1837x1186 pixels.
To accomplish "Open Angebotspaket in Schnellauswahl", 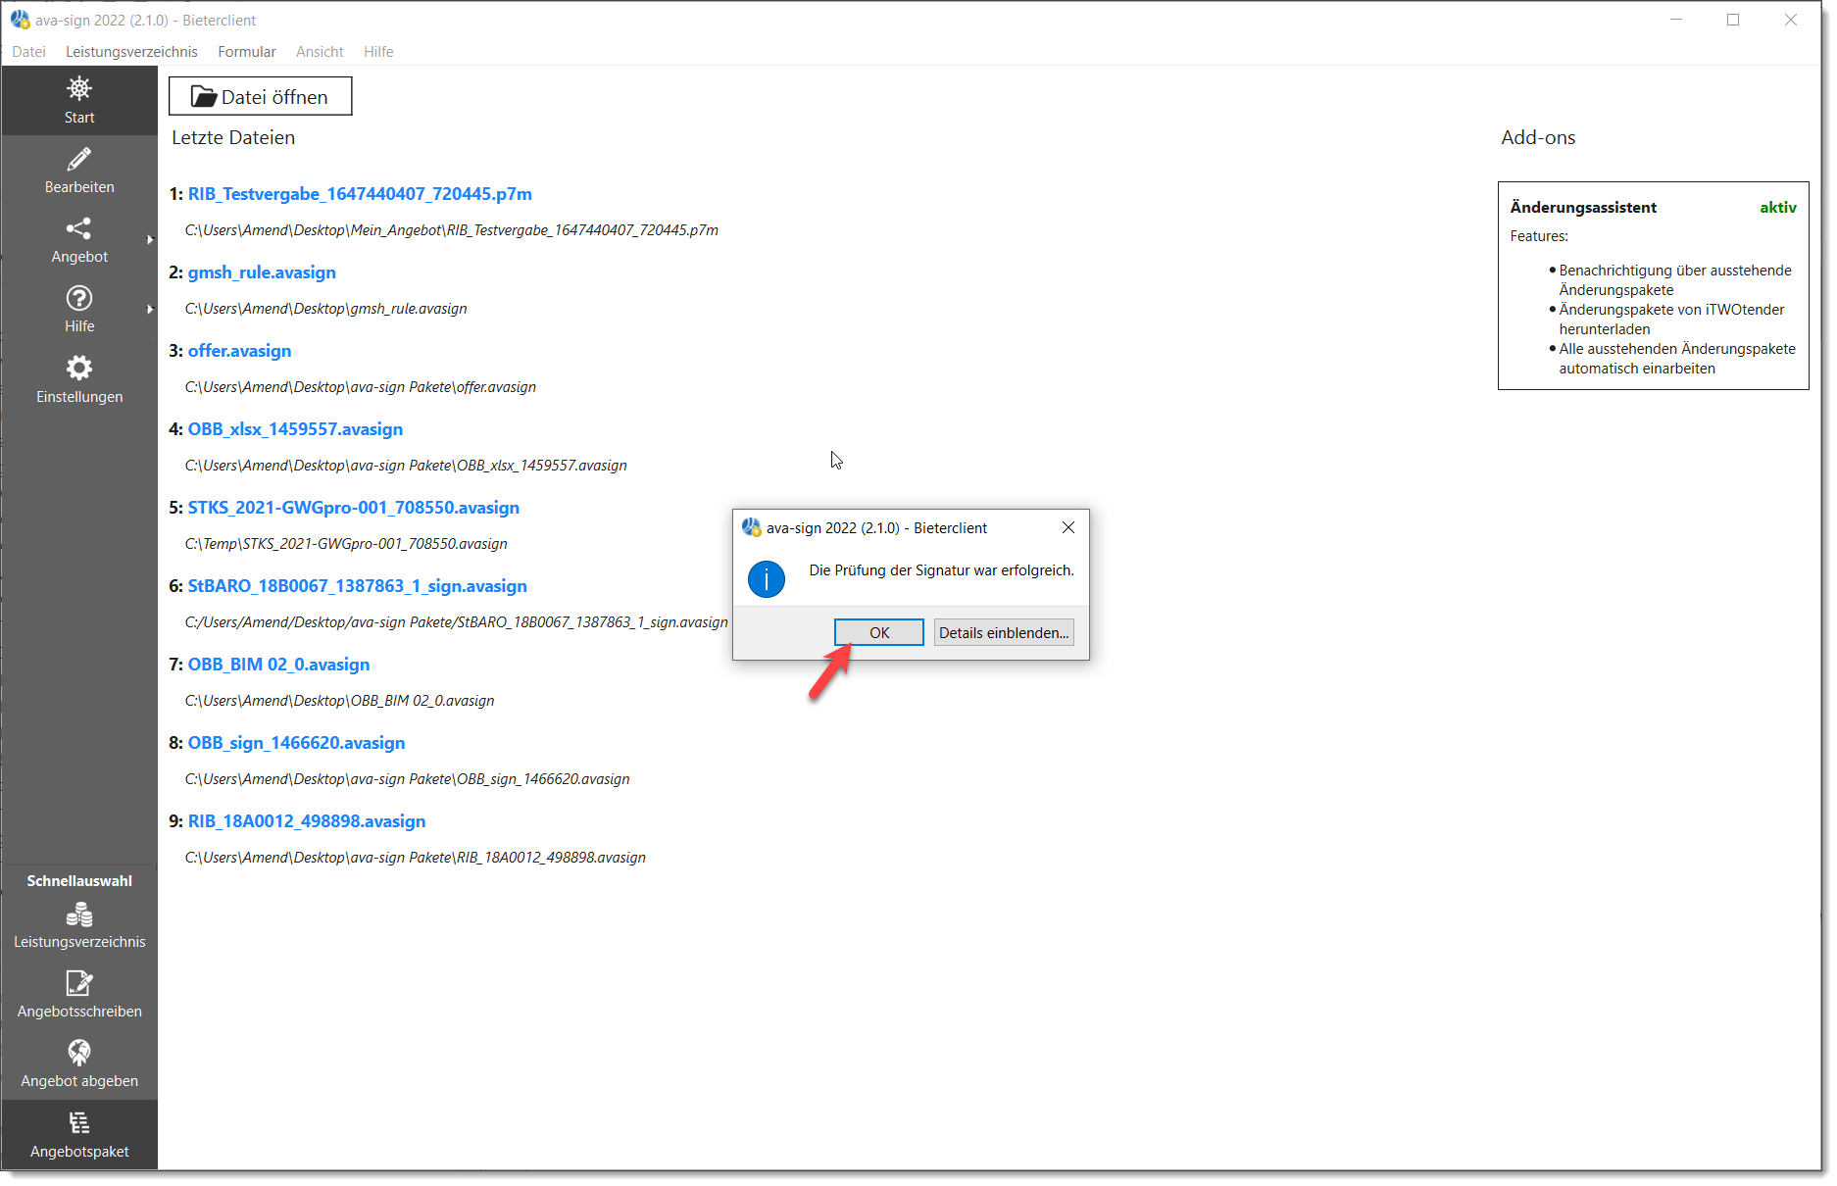I will (x=79, y=1135).
